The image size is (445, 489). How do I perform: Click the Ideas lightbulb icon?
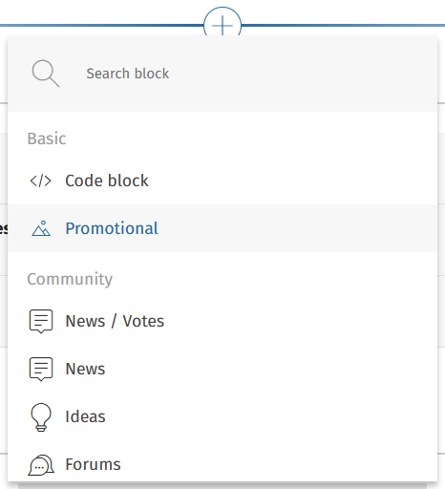41,417
